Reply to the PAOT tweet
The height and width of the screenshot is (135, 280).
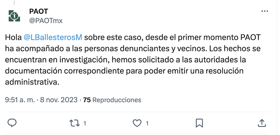pos(12,123)
